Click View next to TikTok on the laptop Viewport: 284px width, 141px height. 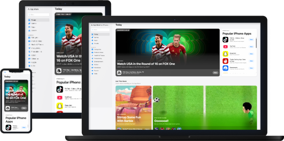tap(251, 40)
